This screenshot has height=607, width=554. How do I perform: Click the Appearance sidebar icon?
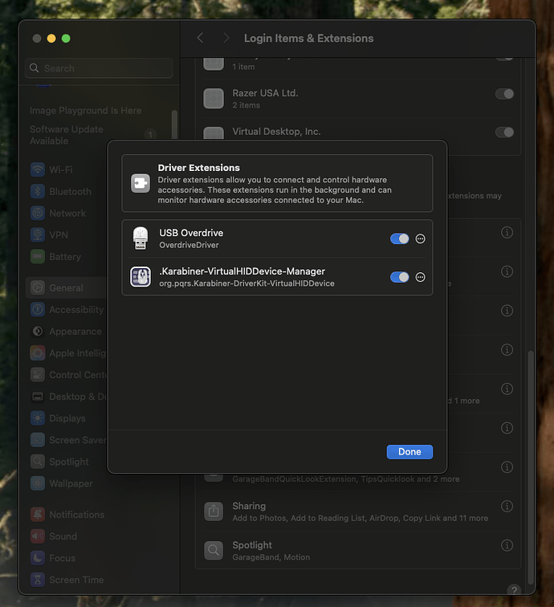click(38, 331)
